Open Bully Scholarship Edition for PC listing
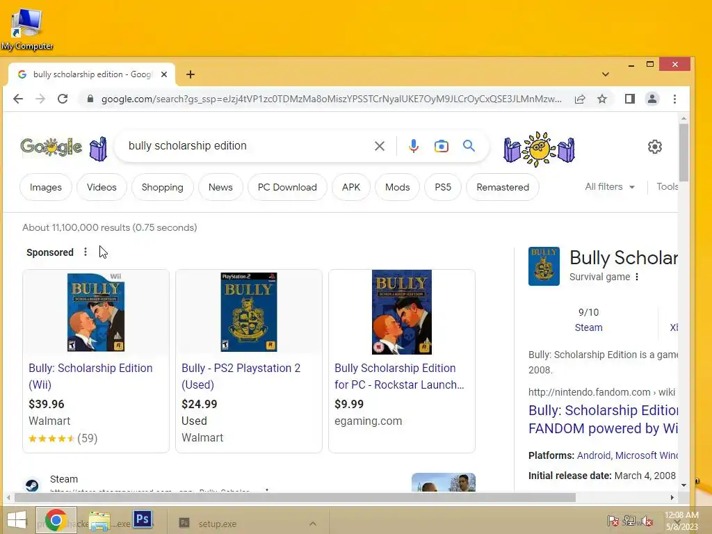The width and height of the screenshot is (712, 534). (x=399, y=376)
